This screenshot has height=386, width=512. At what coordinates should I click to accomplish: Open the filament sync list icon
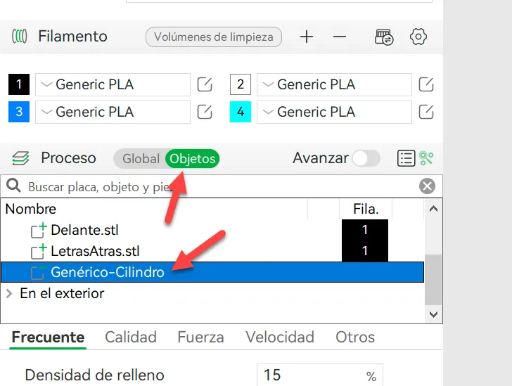tap(384, 37)
